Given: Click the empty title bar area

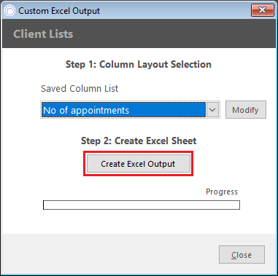Looking at the screenshot, I should point(175,11).
